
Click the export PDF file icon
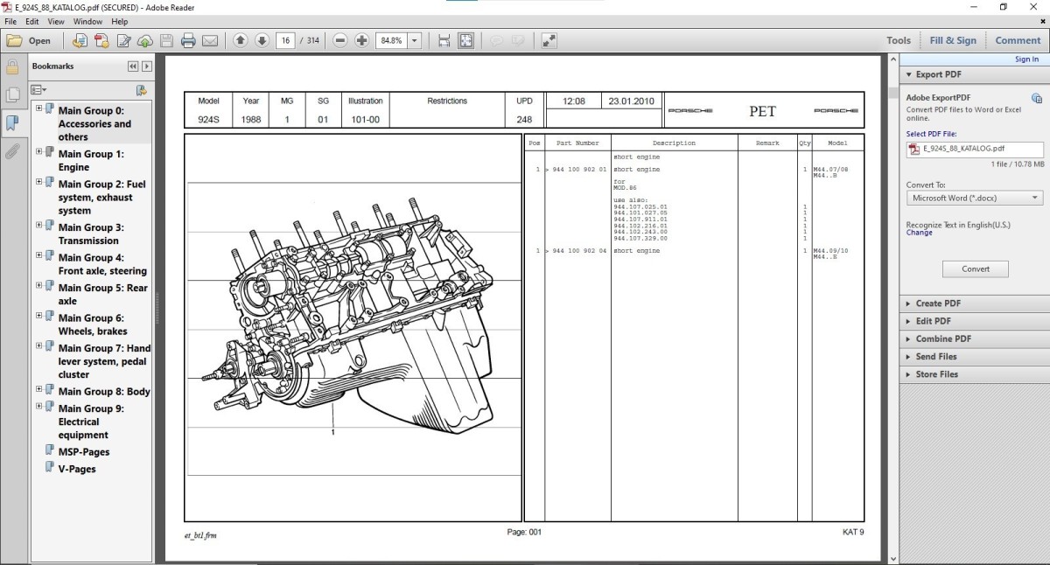pos(101,40)
